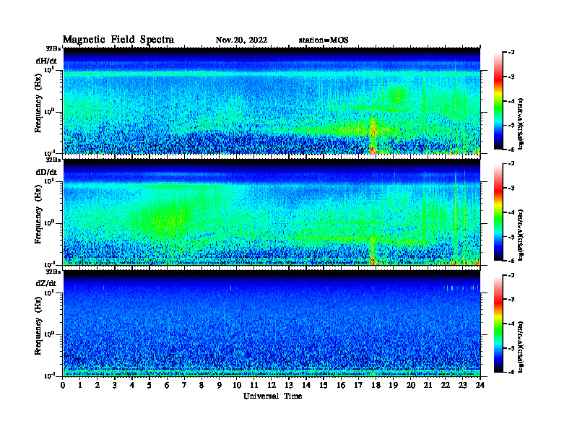Click the "Universal Time" axis title
Viewport: 572px width, 442px height.
point(272,396)
